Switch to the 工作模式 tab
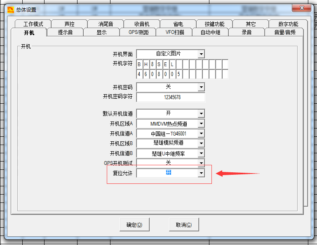The height and width of the screenshot is (245, 317). pyautogui.click(x=33, y=24)
